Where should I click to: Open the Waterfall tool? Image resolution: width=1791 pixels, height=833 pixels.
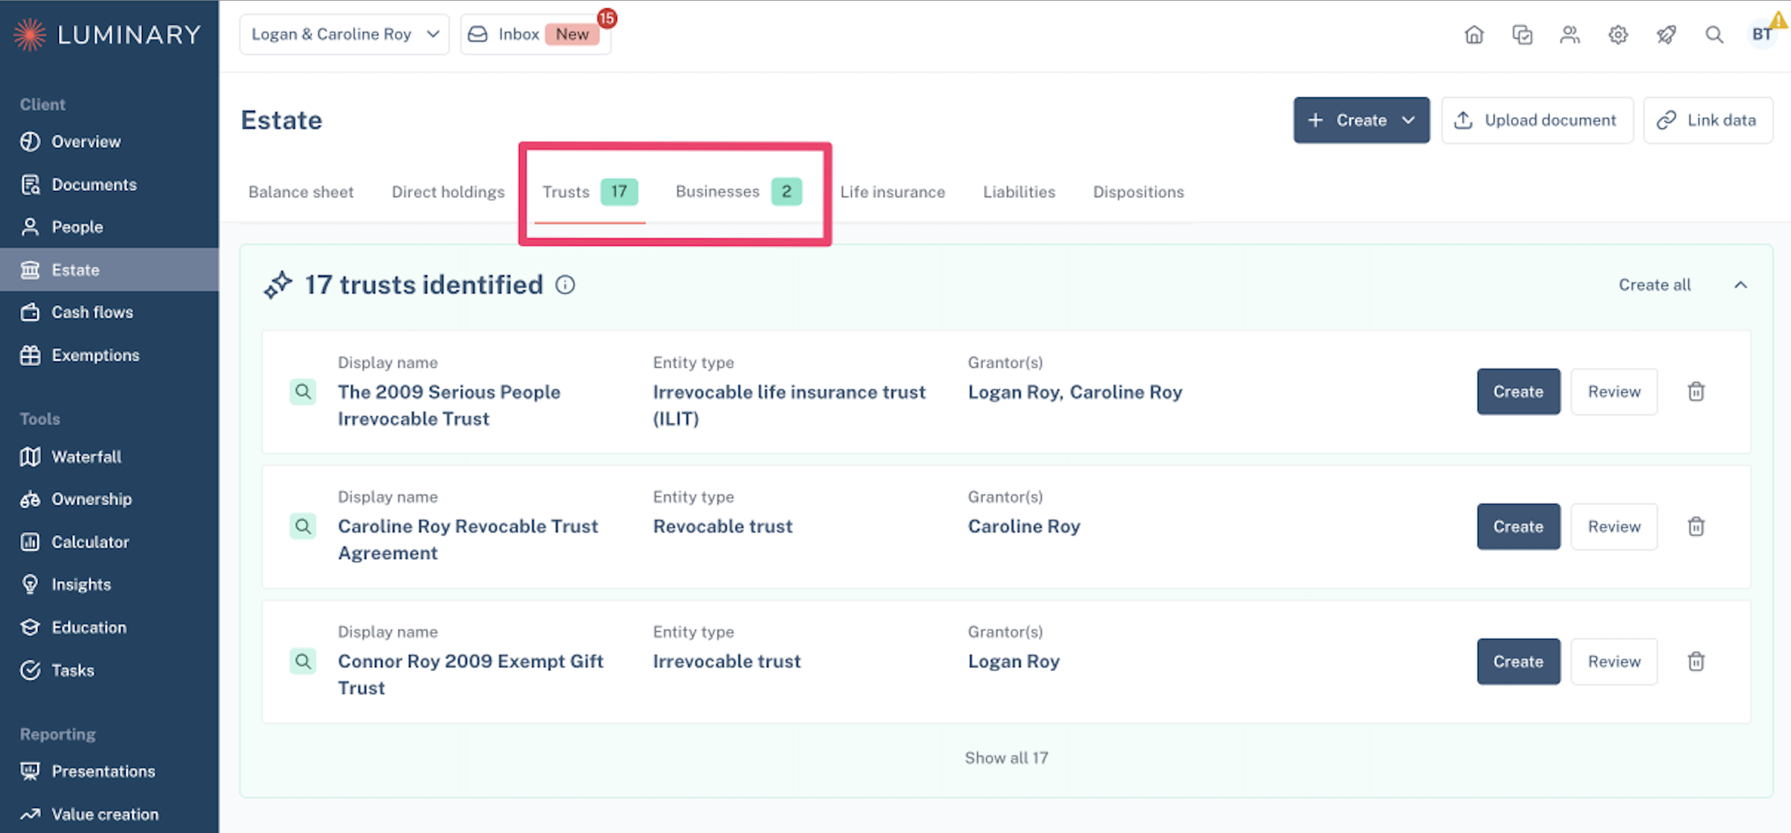(109, 457)
